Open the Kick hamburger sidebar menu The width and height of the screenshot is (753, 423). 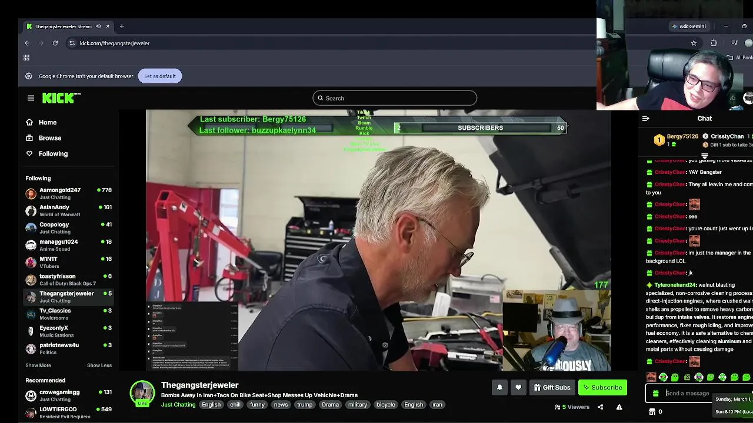(x=31, y=98)
